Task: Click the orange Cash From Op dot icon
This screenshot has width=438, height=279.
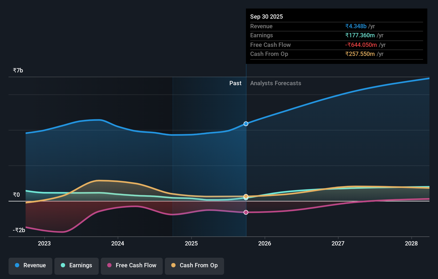Action: (x=174, y=265)
